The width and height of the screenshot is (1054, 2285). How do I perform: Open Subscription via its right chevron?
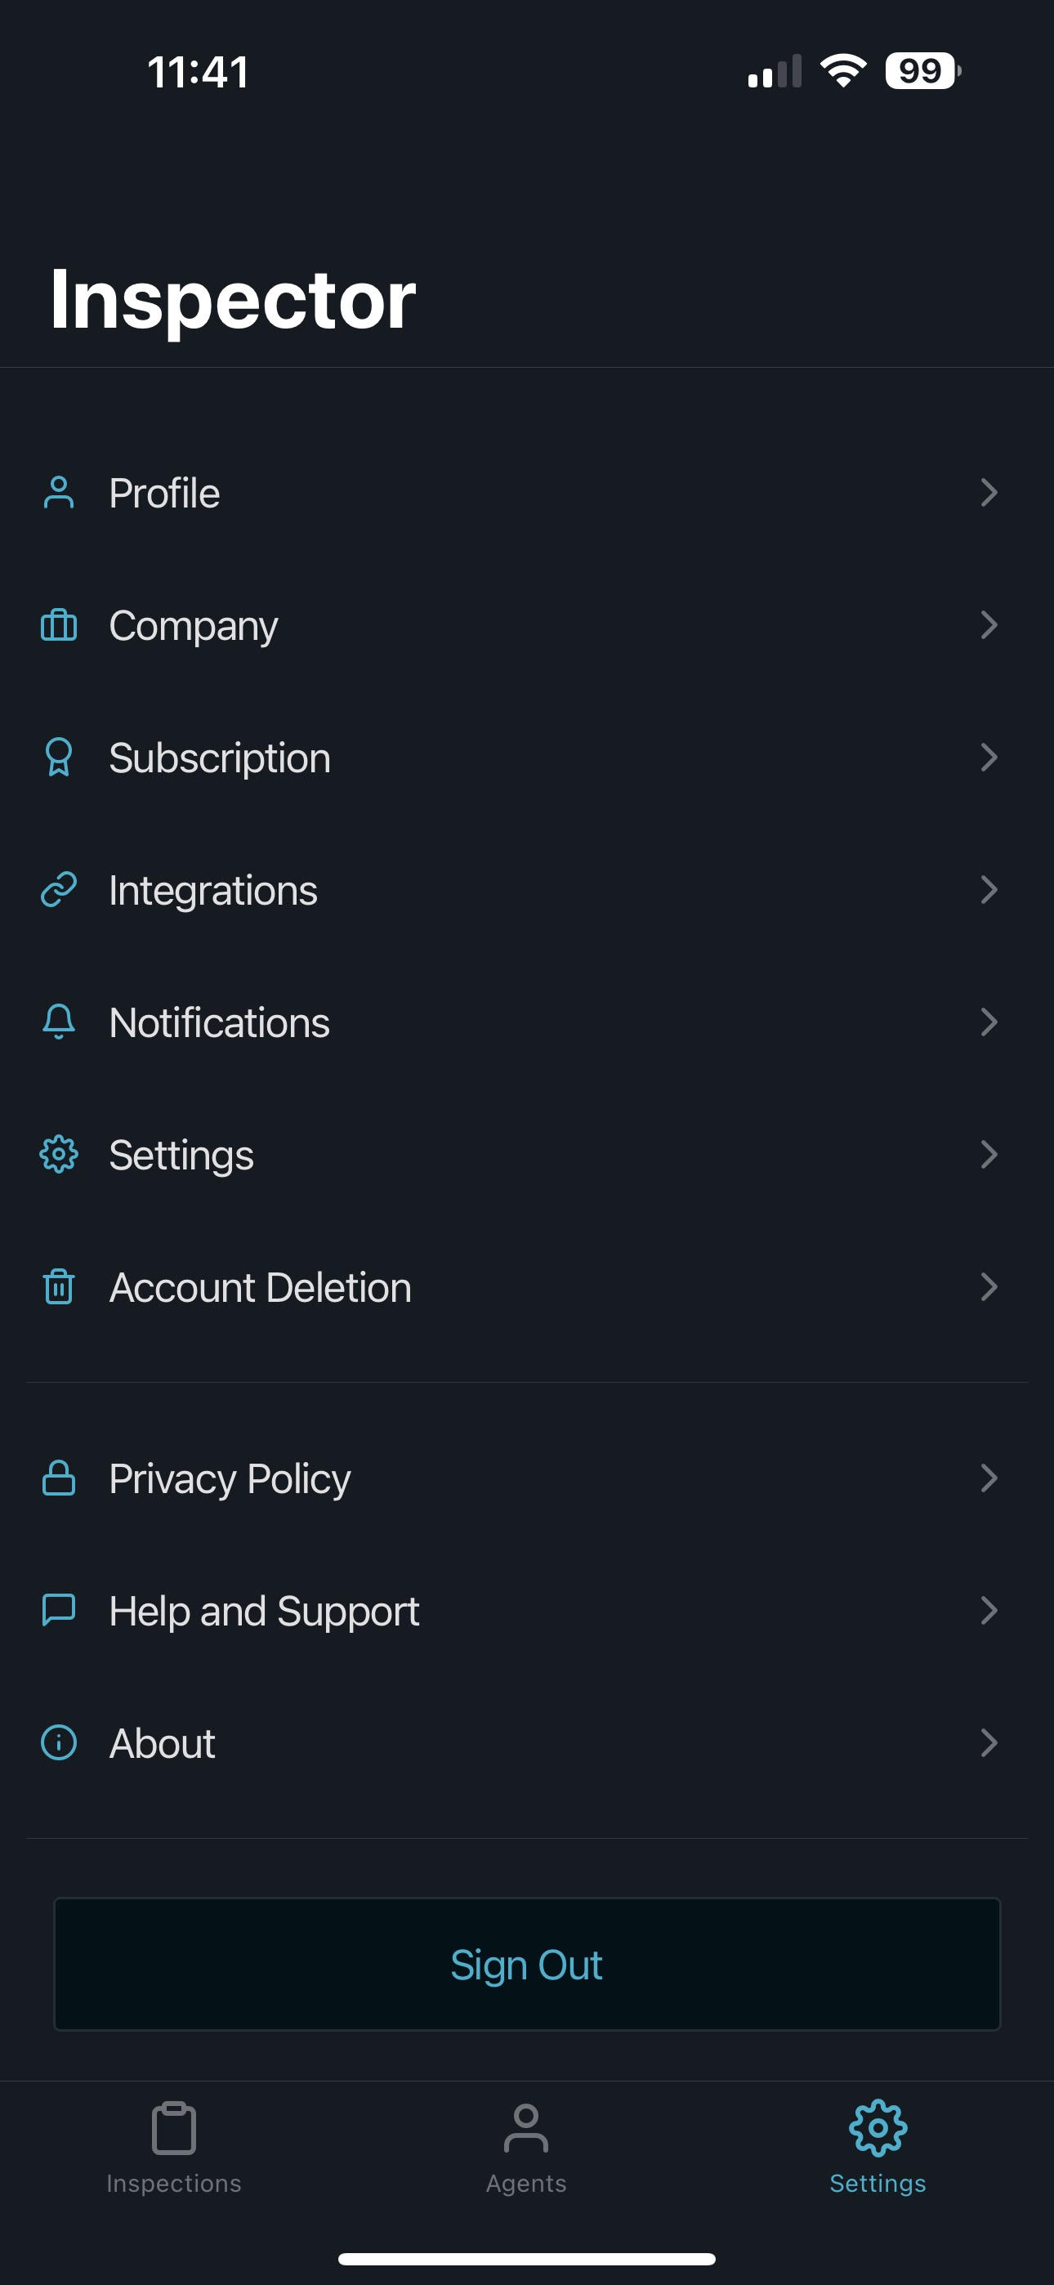pos(989,758)
